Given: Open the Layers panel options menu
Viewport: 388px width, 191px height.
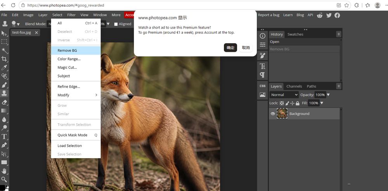Looking at the screenshot, I should (x=339, y=86).
